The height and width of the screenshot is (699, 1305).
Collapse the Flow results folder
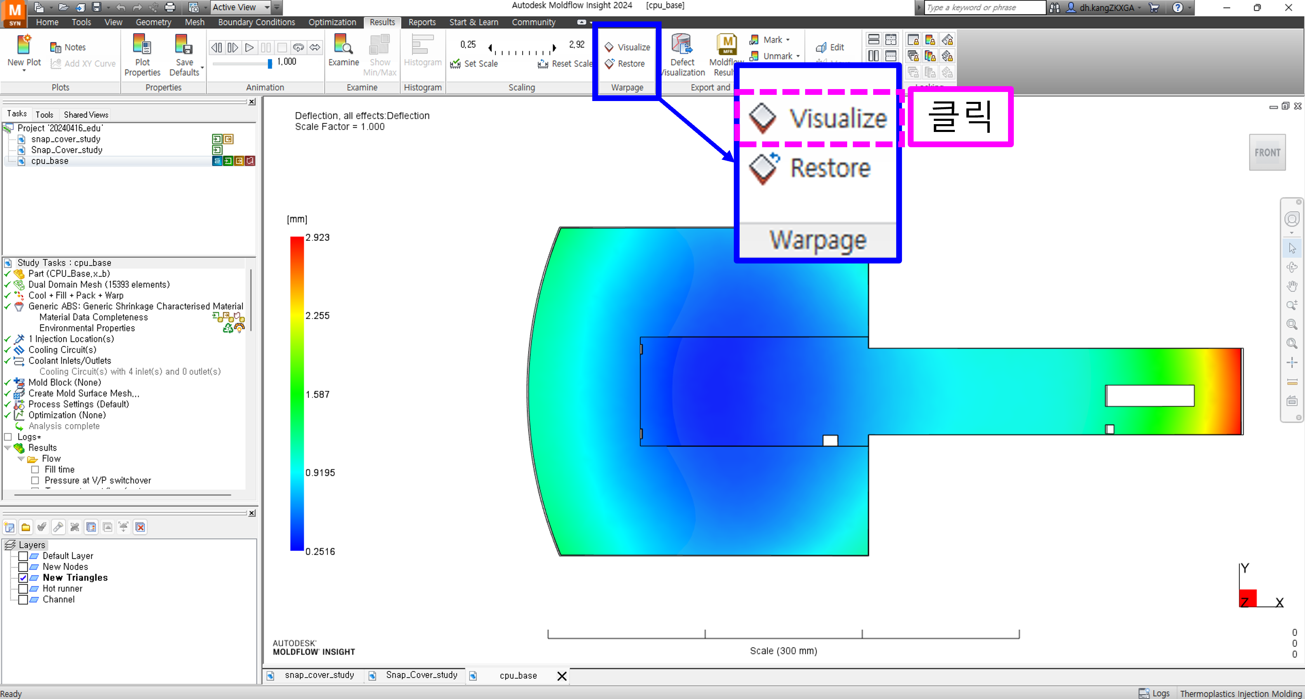(x=21, y=459)
